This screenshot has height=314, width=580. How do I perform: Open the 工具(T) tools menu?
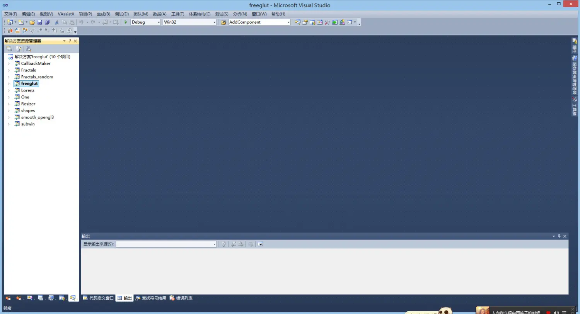178,14
